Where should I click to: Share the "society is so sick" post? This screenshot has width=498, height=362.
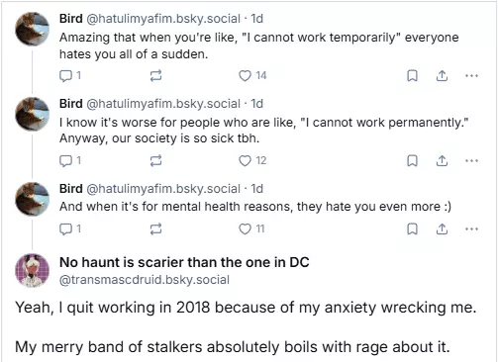point(442,161)
